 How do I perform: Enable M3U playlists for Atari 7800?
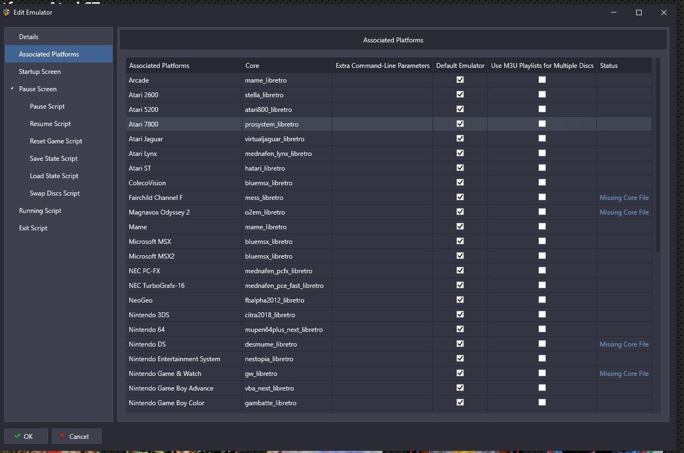542,124
